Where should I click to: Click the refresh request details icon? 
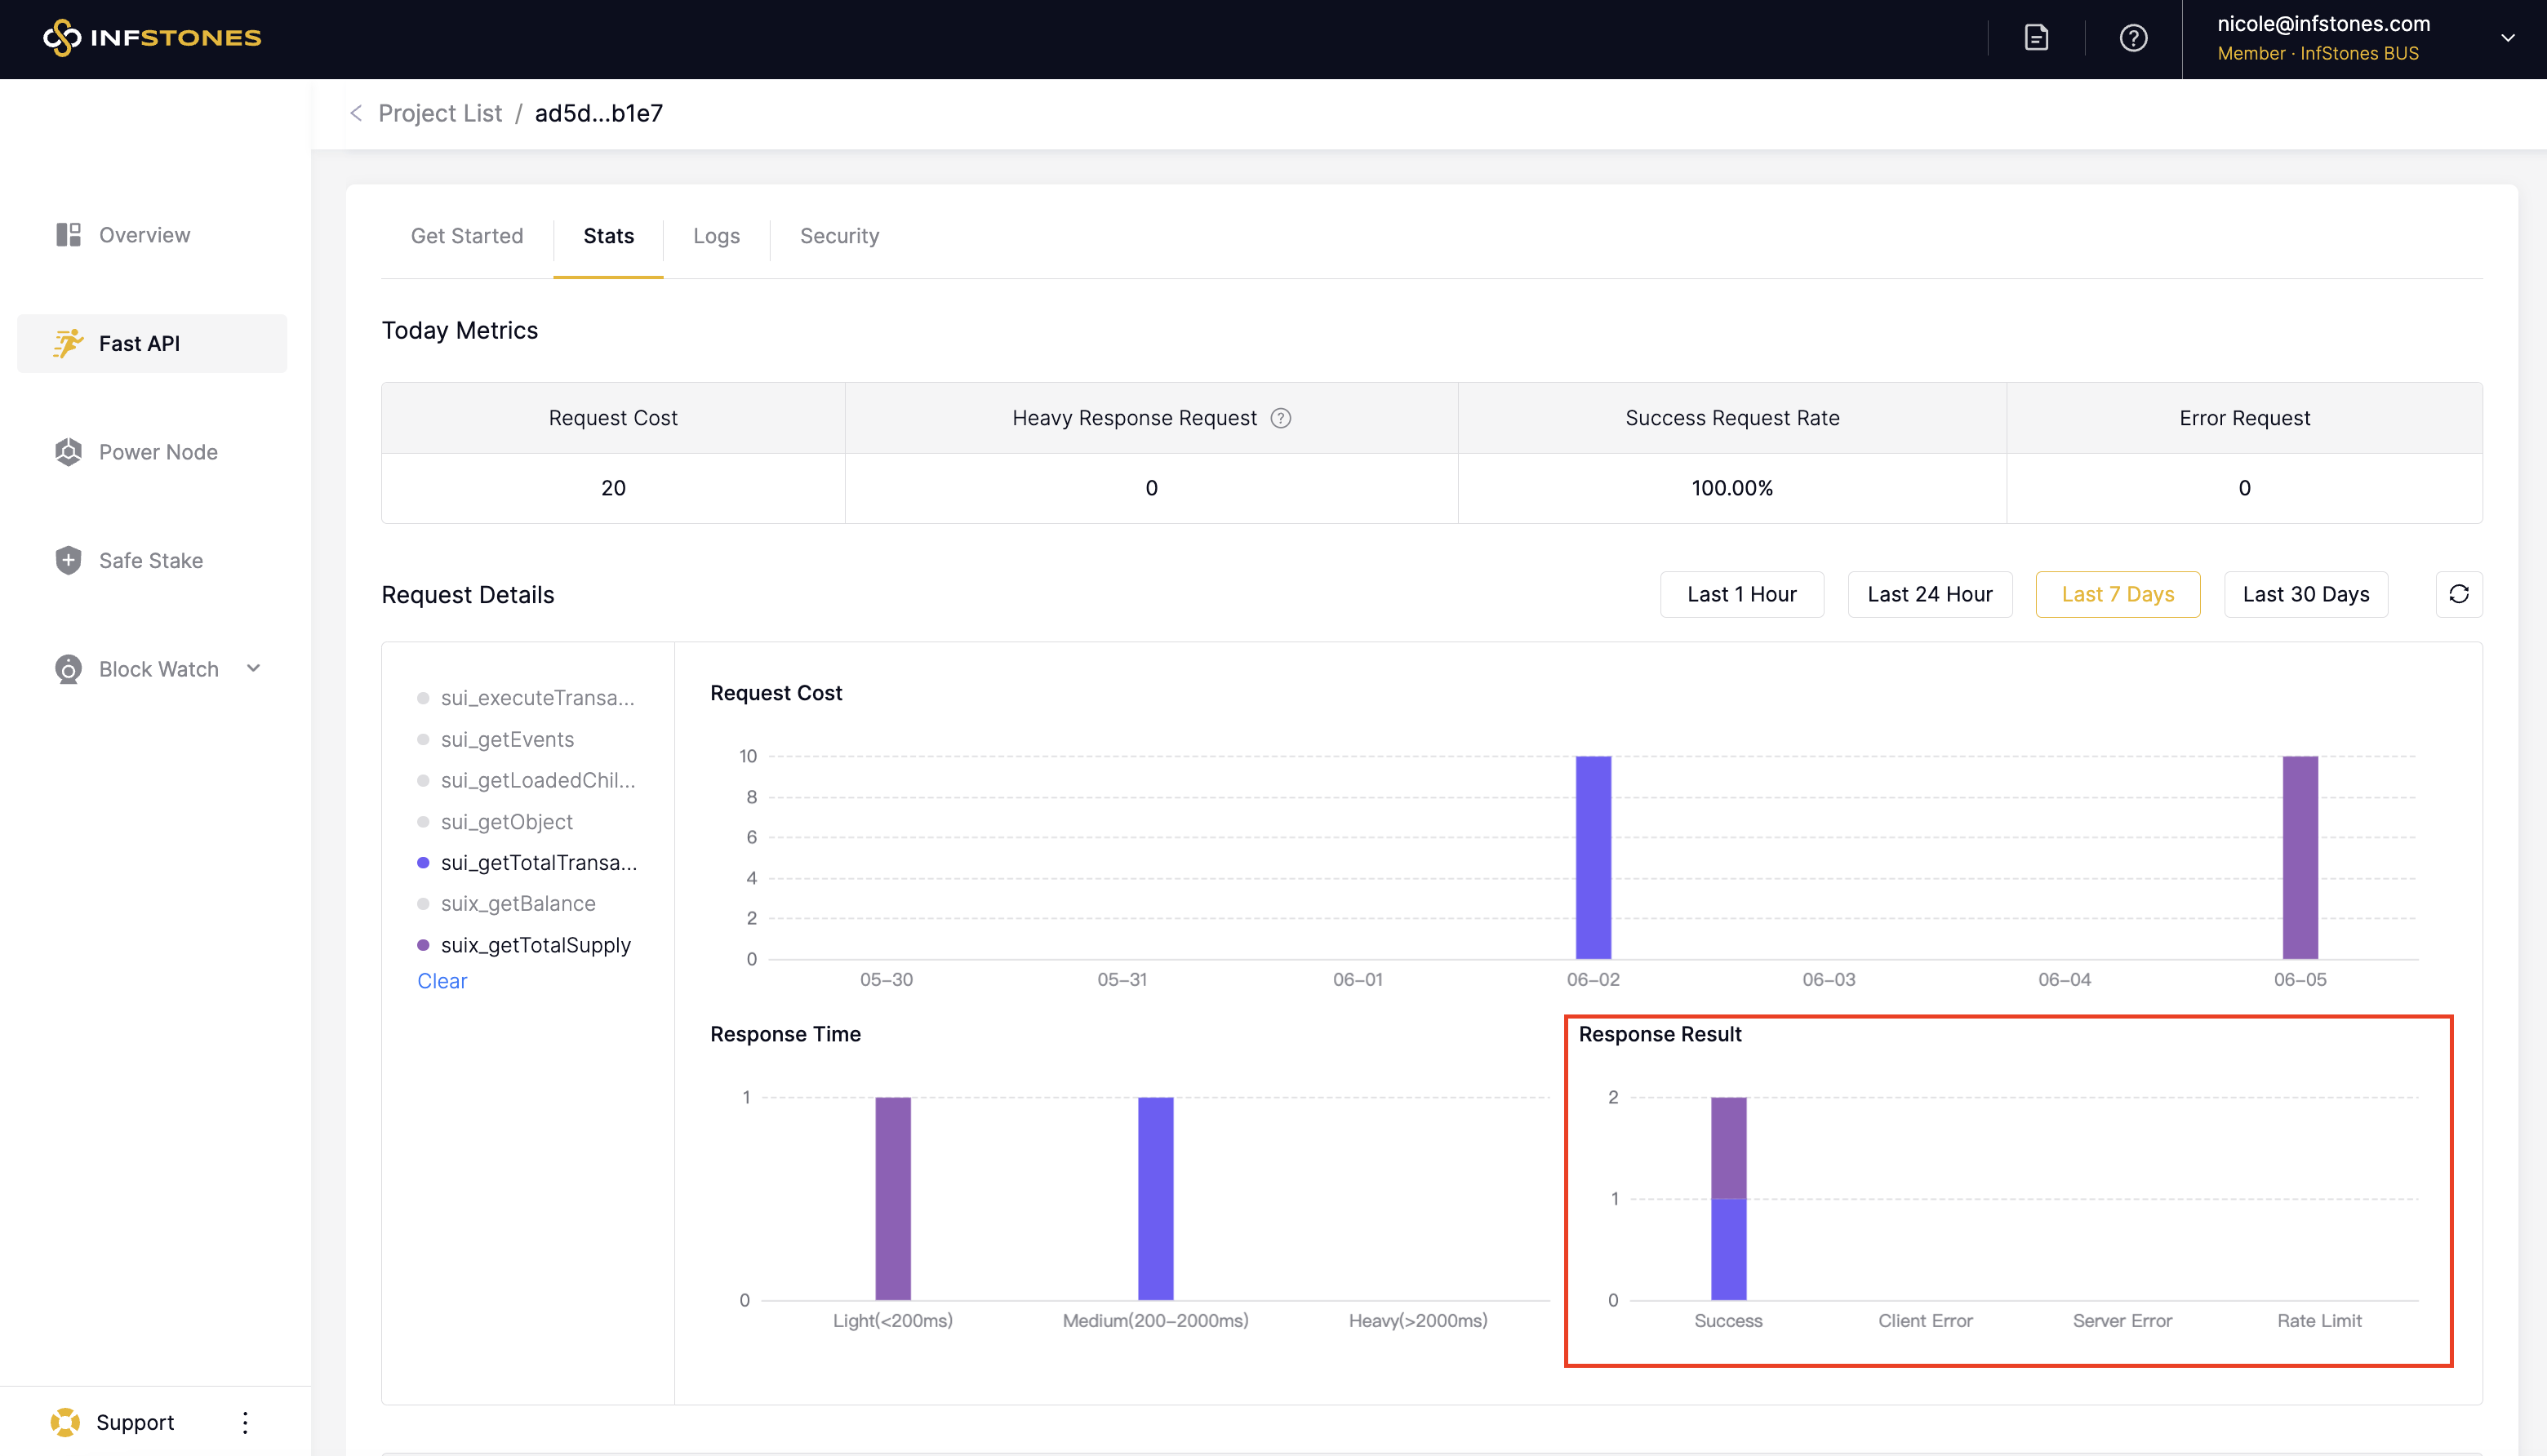(x=2458, y=594)
